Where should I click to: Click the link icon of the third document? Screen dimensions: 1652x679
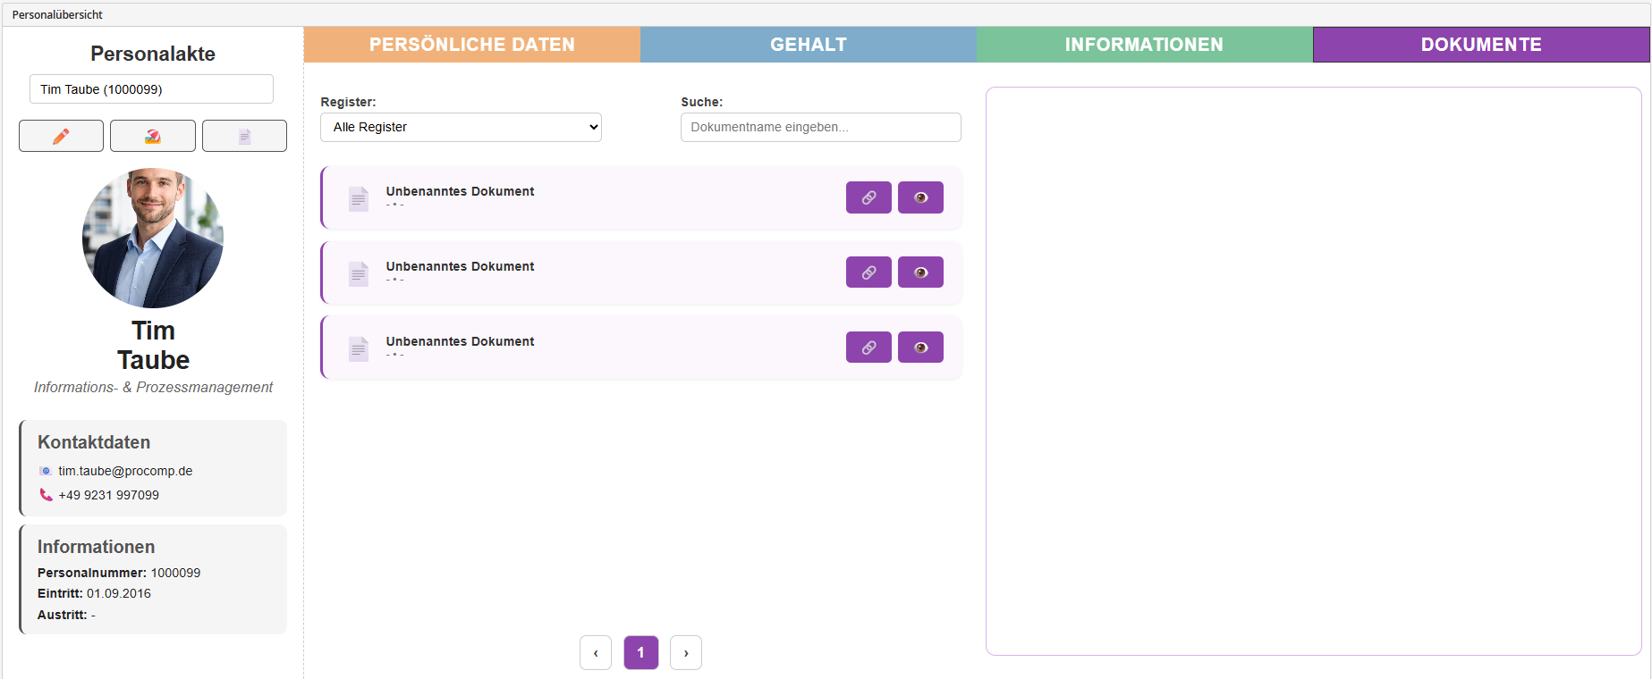(868, 348)
